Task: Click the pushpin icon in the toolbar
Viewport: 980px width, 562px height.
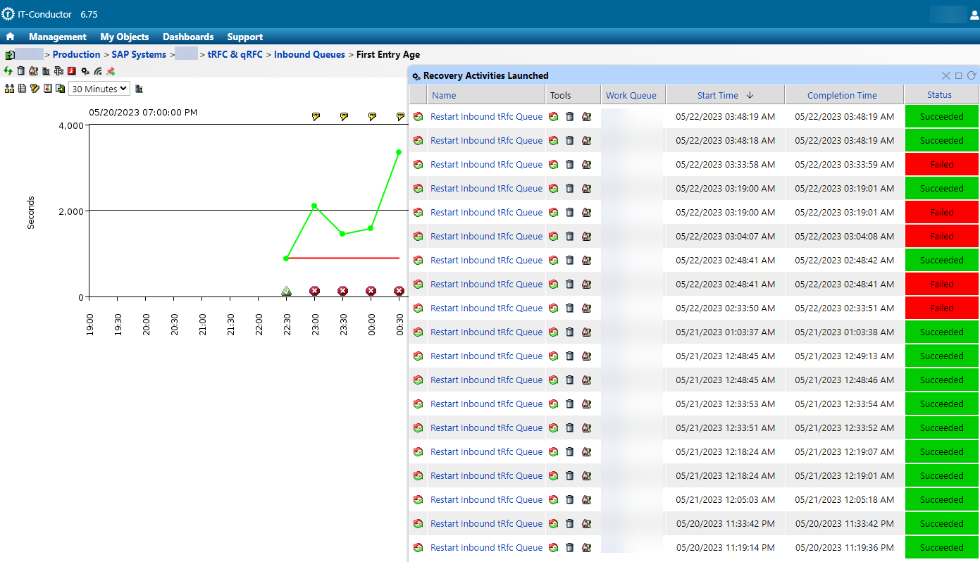Action: 111,71
